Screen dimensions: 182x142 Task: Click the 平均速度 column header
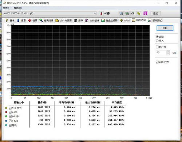(116, 102)
